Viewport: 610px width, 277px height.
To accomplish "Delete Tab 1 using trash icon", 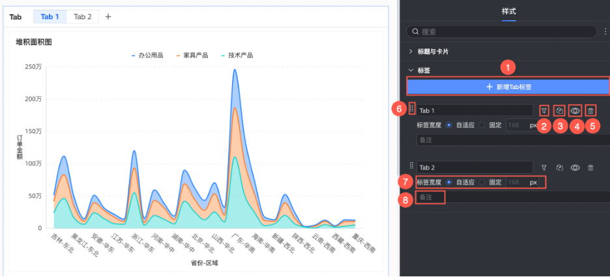I will click(x=590, y=111).
